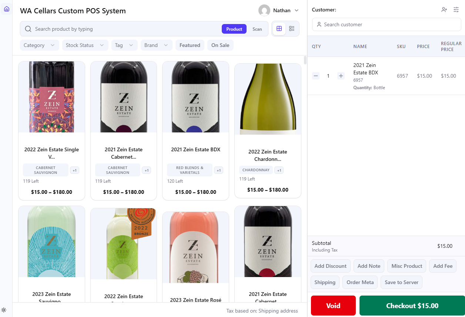Click the add new customer icon
465x317 pixels.
click(444, 10)
